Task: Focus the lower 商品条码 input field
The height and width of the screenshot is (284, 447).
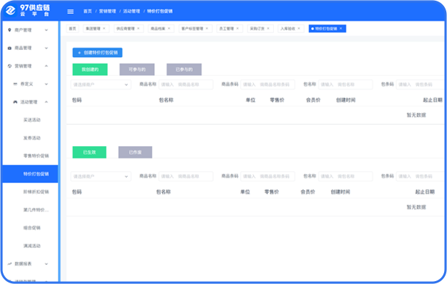Action: [268, 177]
